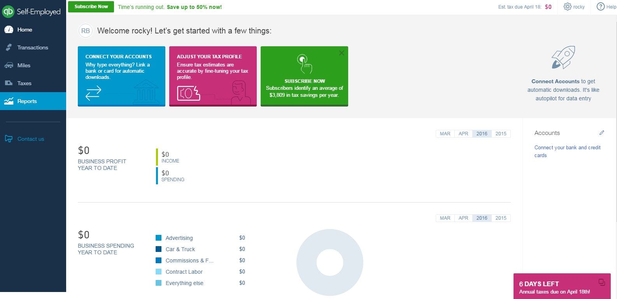The height and width of the screenshot is (299, 617).
Task: Expand the 6 Days Left banner
Action: click(x=602, y=282)
